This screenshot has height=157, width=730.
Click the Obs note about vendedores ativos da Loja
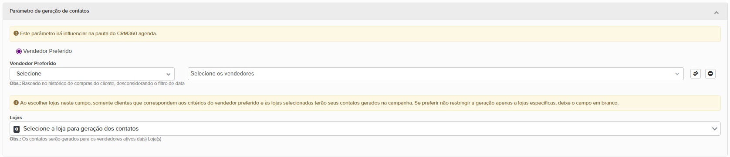pyautogui.click(x=85, y=139)
